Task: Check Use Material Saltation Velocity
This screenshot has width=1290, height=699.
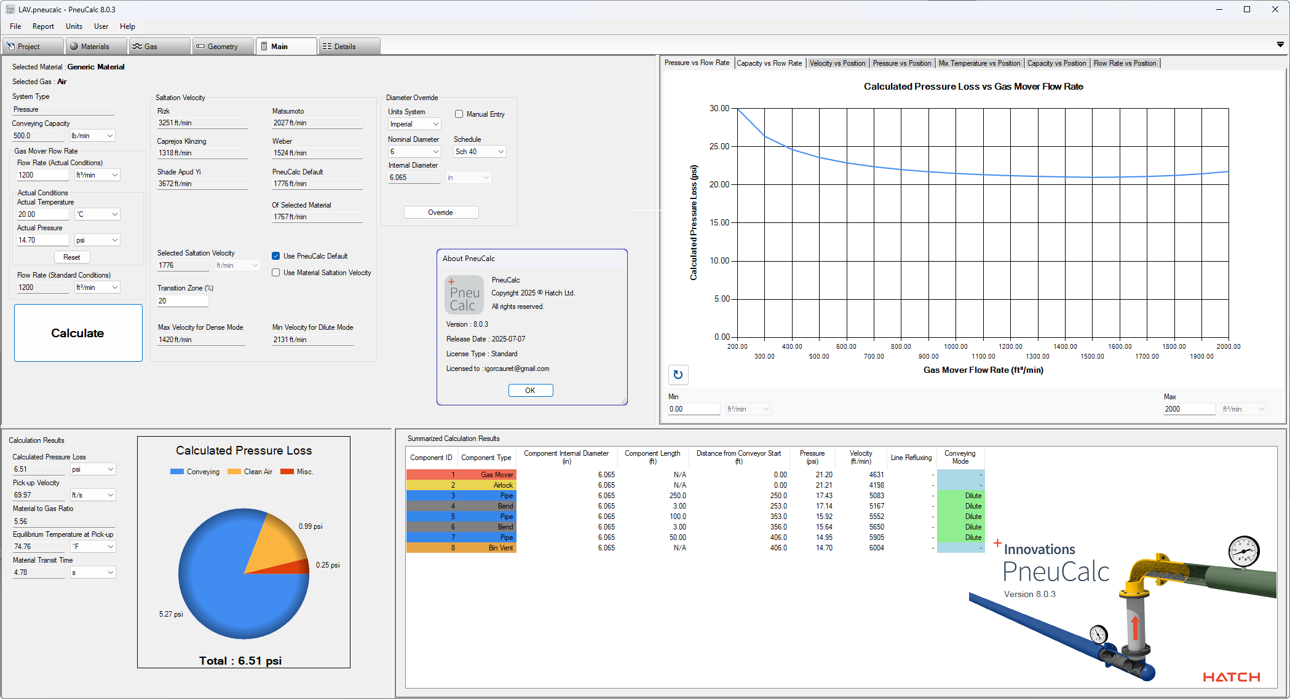Action: click(276, 272)
